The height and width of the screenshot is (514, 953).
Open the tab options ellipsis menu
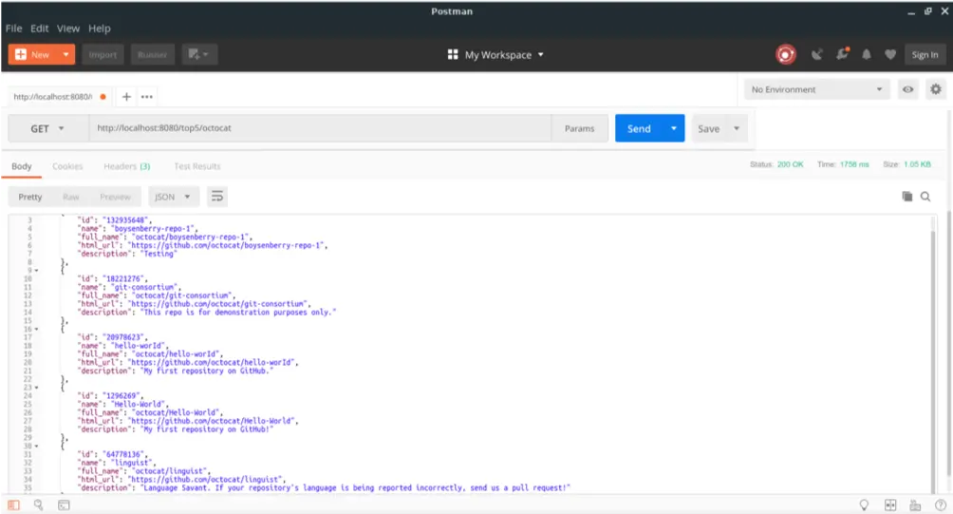pyautogui.click(x=147, y=97)
